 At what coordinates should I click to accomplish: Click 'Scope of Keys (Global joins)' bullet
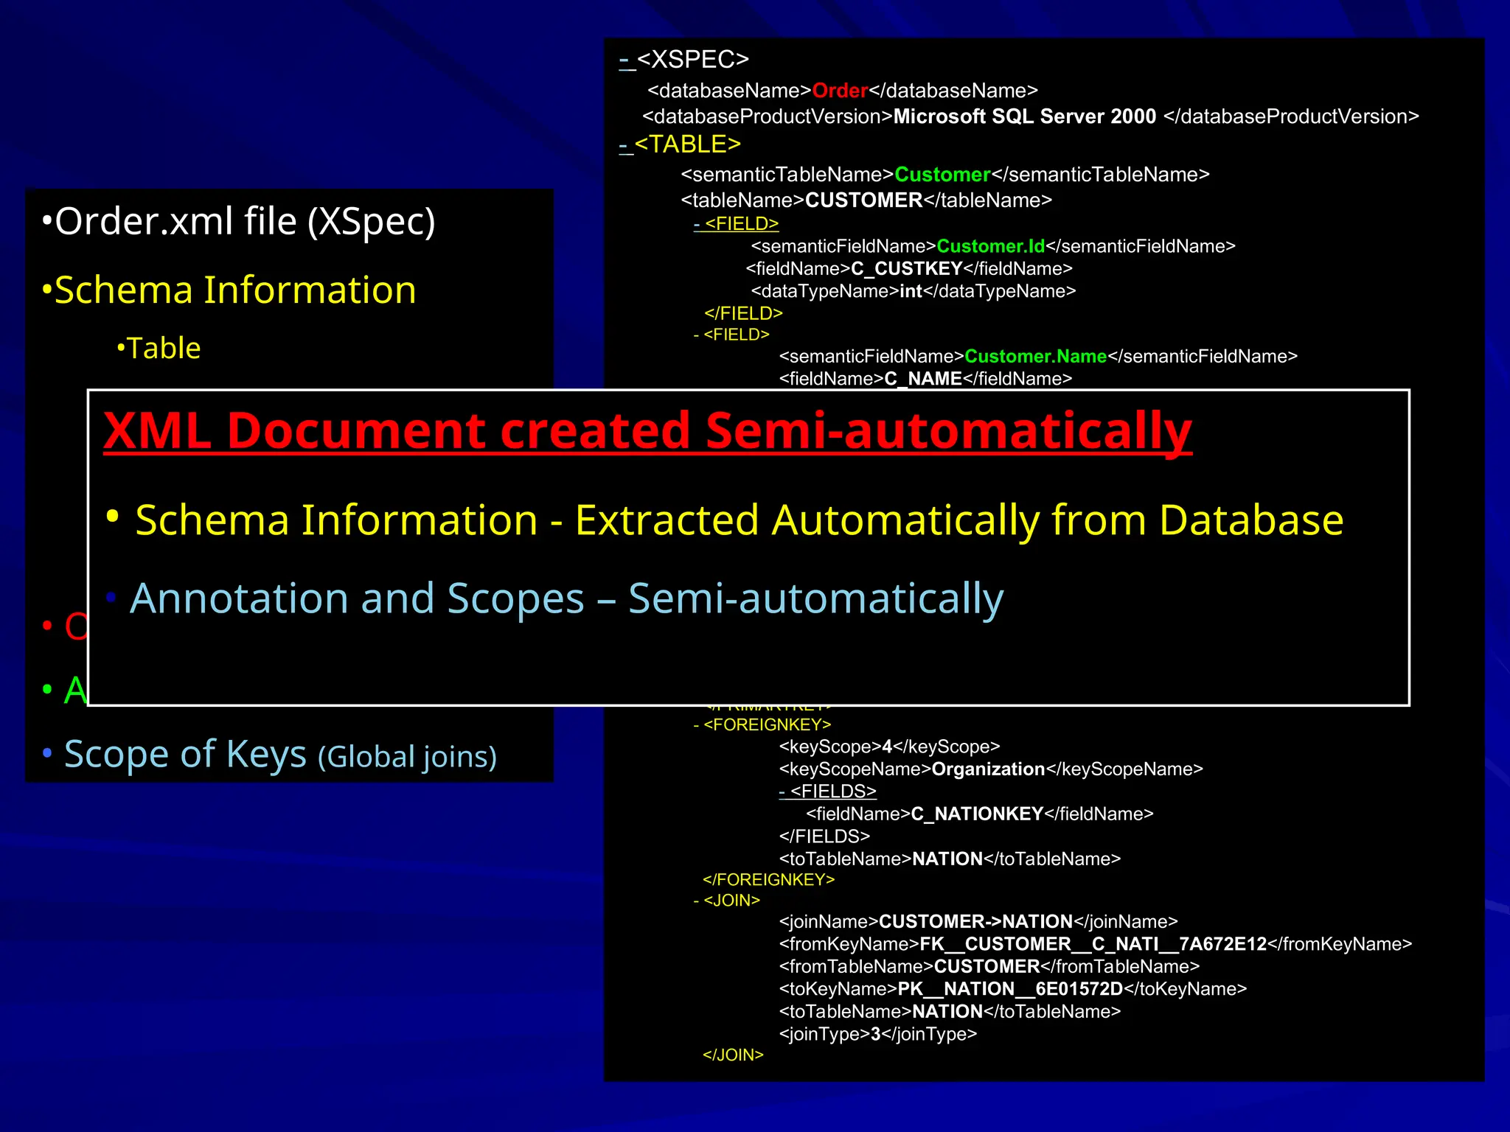[x=270, y=755]
